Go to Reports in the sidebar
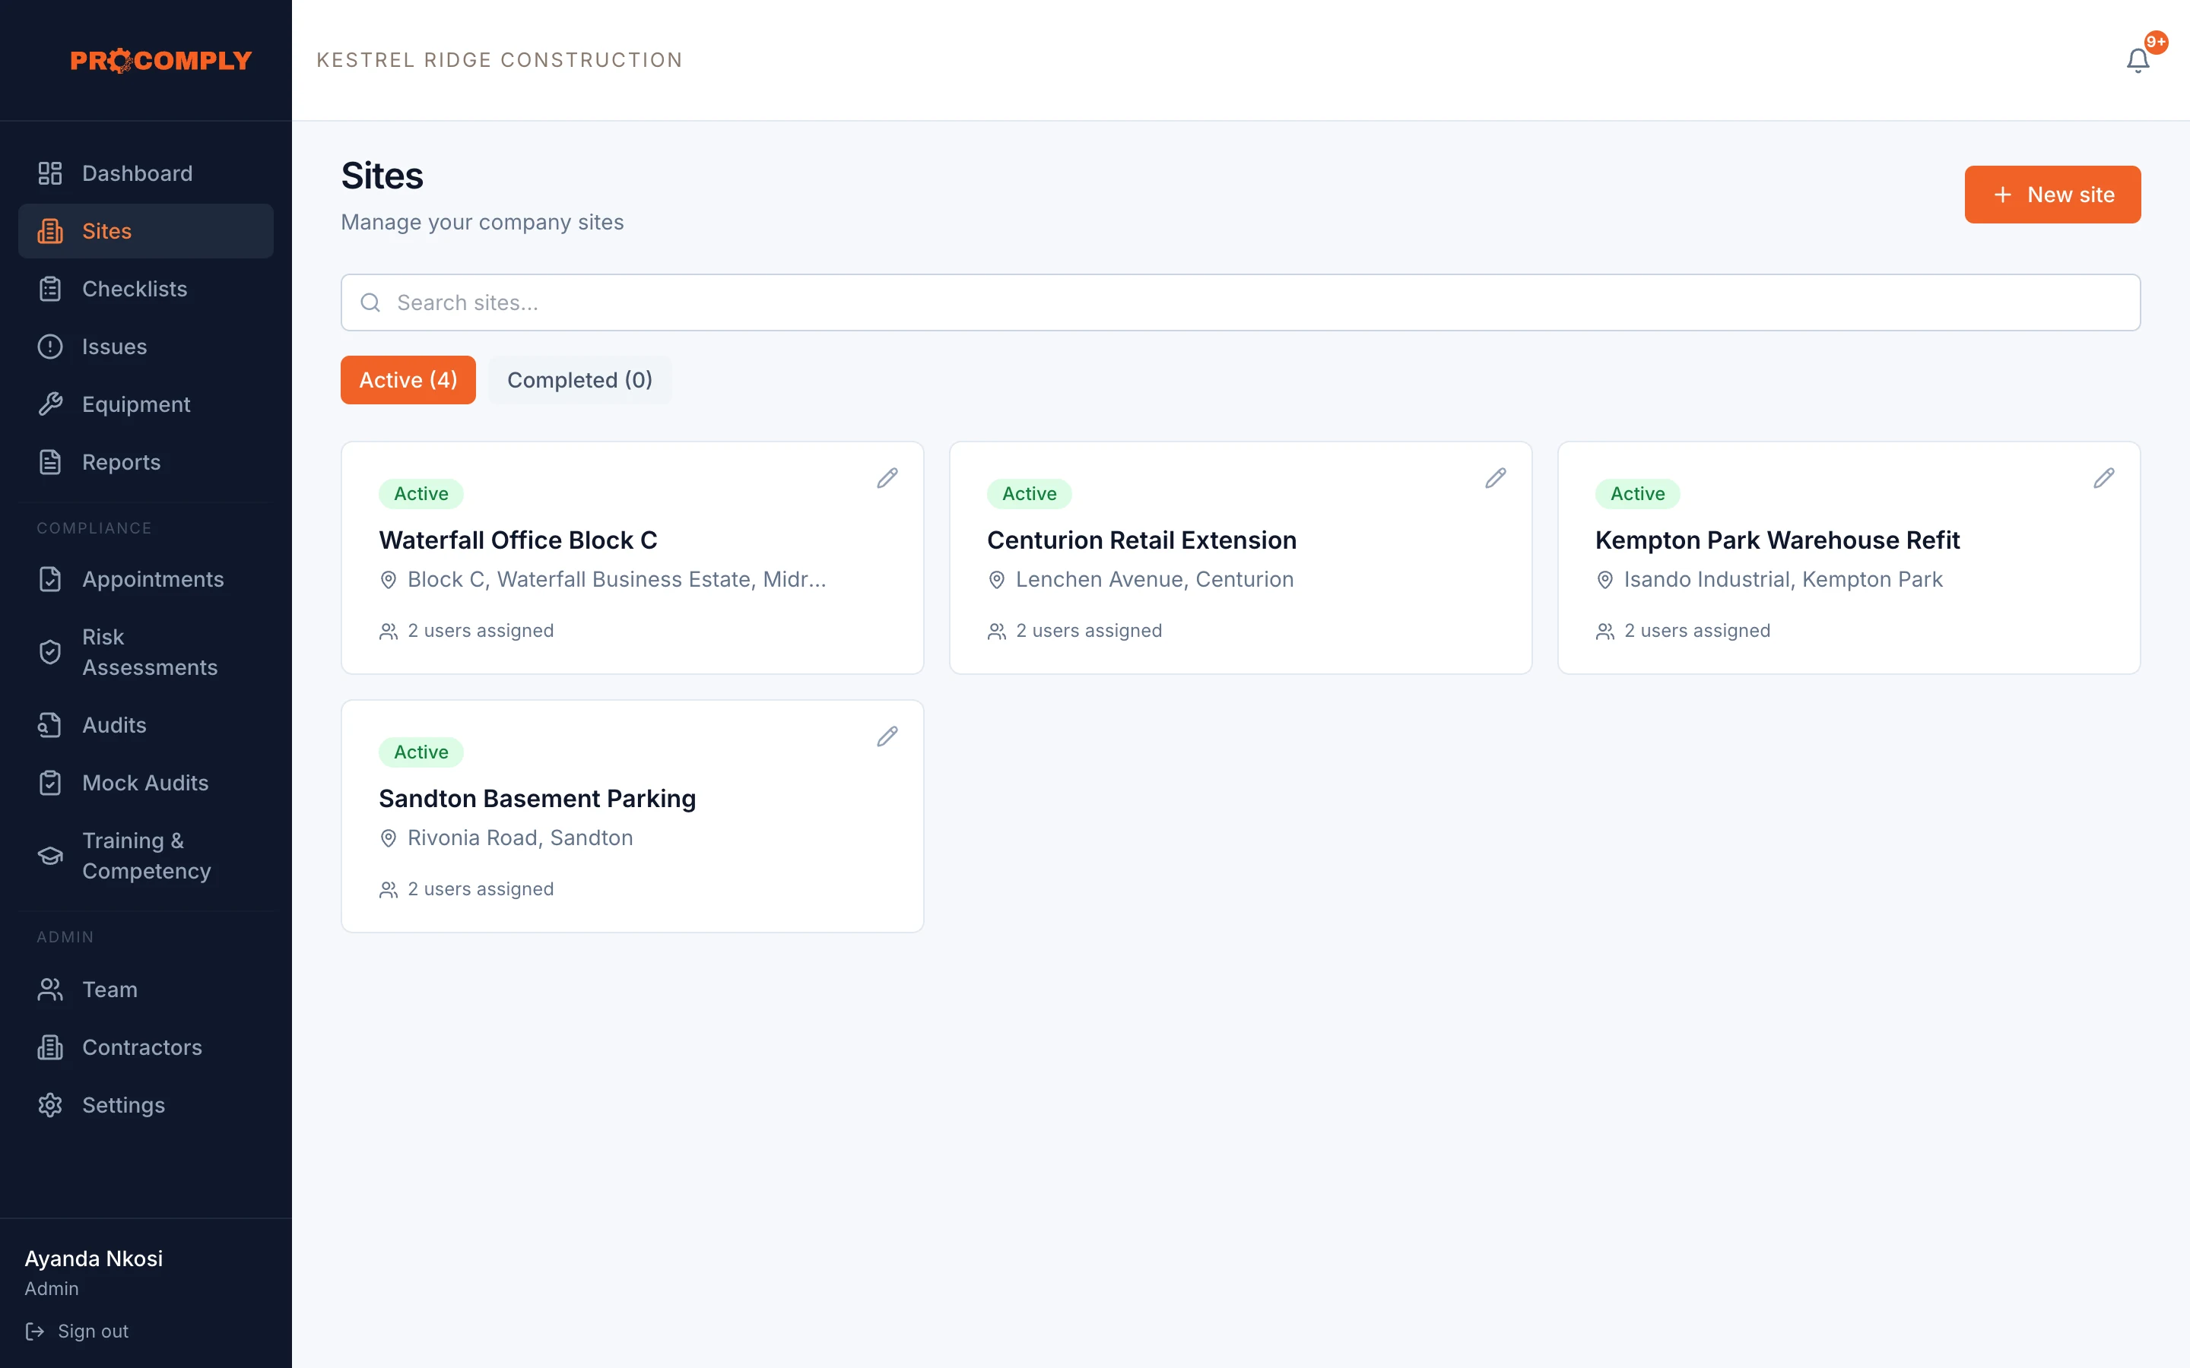The width and height of the screenshot is (2190, 1368). (146, 462)
